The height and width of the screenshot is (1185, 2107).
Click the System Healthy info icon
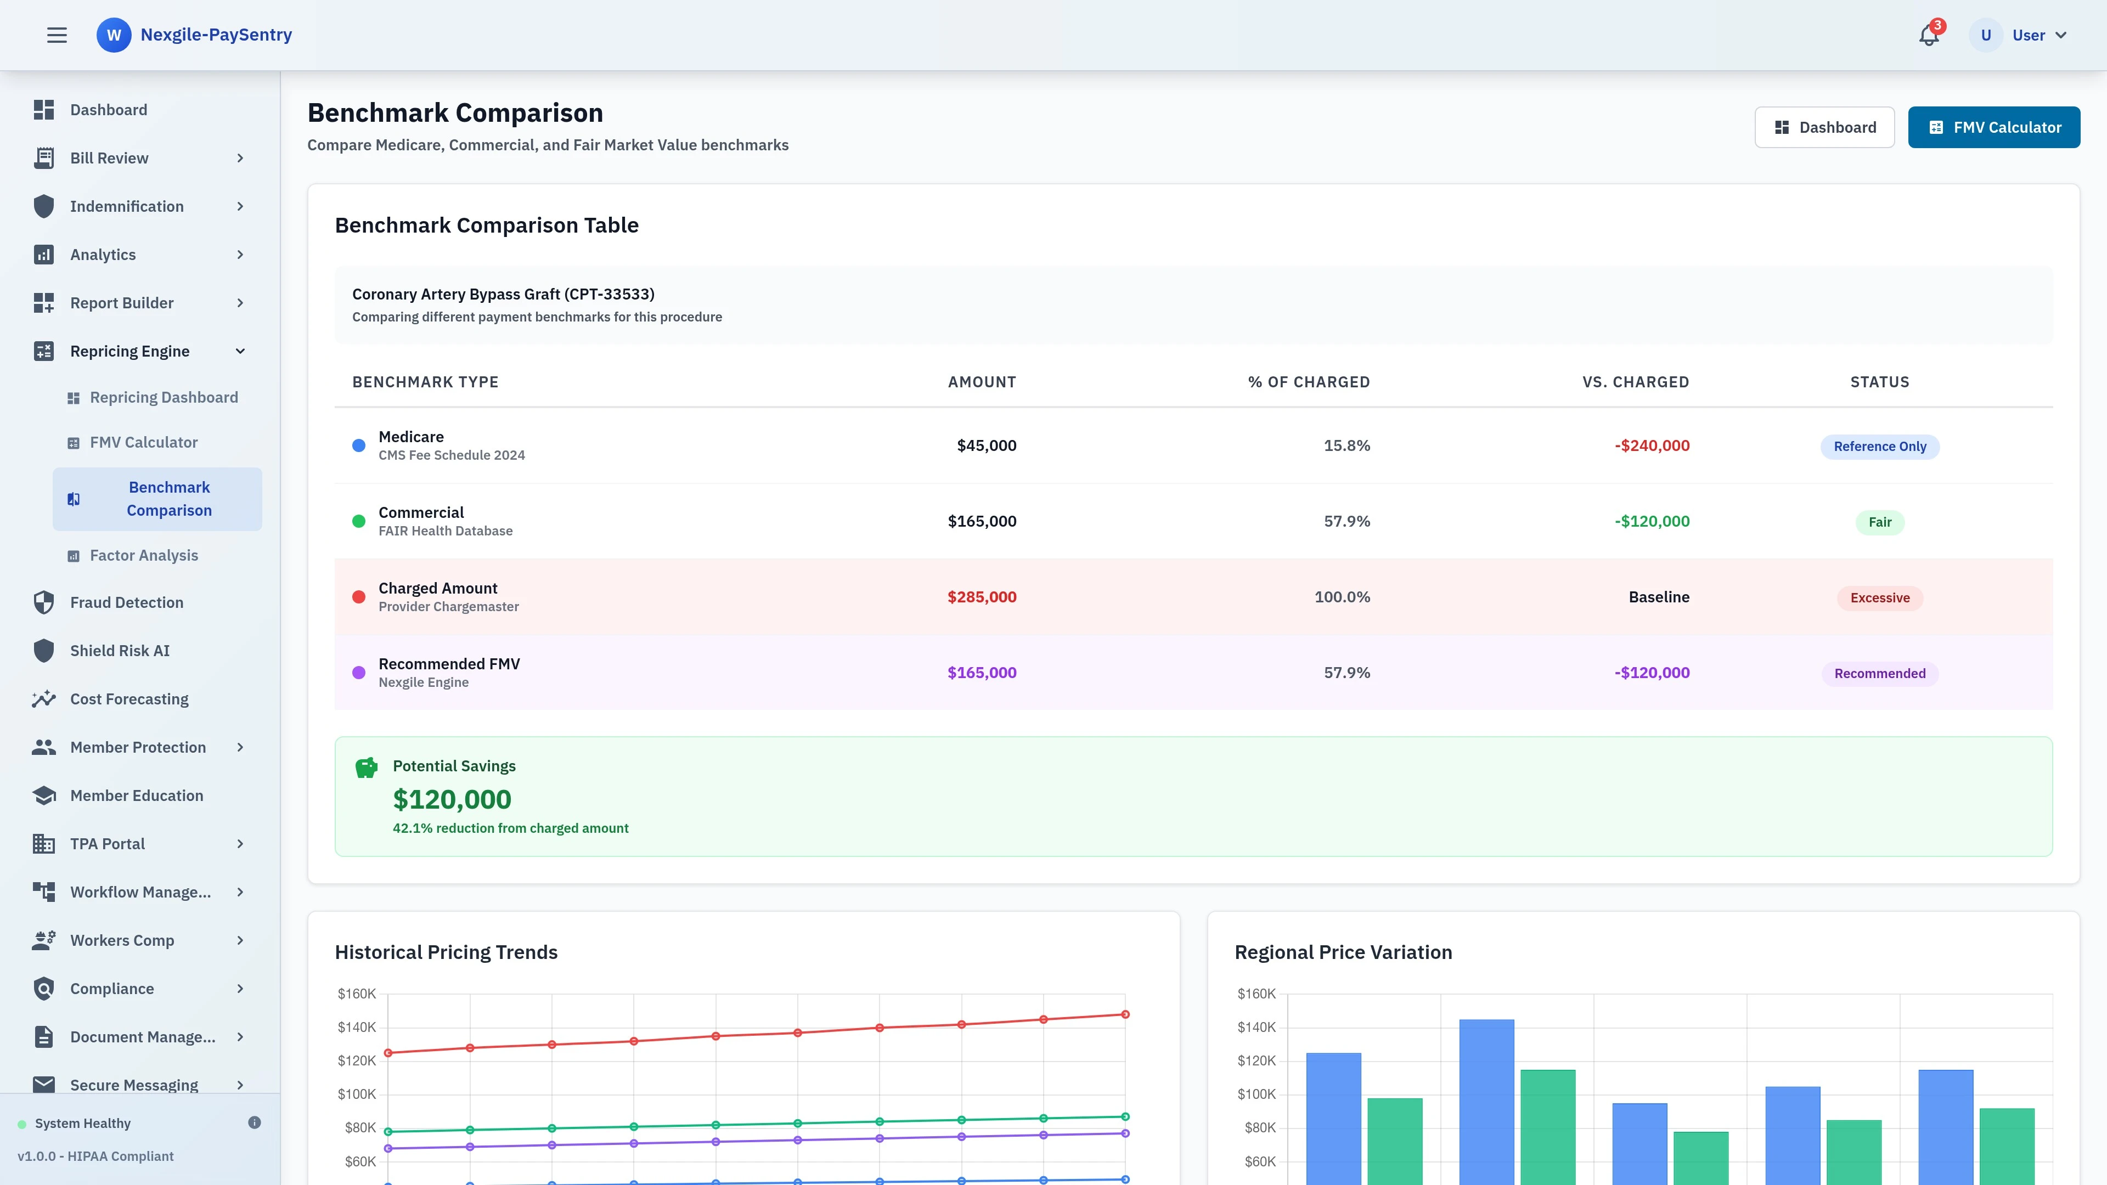[255, 1122]
